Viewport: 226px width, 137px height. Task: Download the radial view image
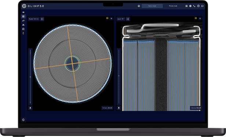tap(30, 108)
